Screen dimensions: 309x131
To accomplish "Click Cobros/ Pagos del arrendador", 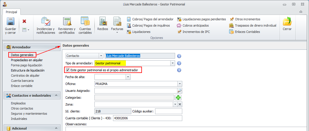I will (150, 19).
